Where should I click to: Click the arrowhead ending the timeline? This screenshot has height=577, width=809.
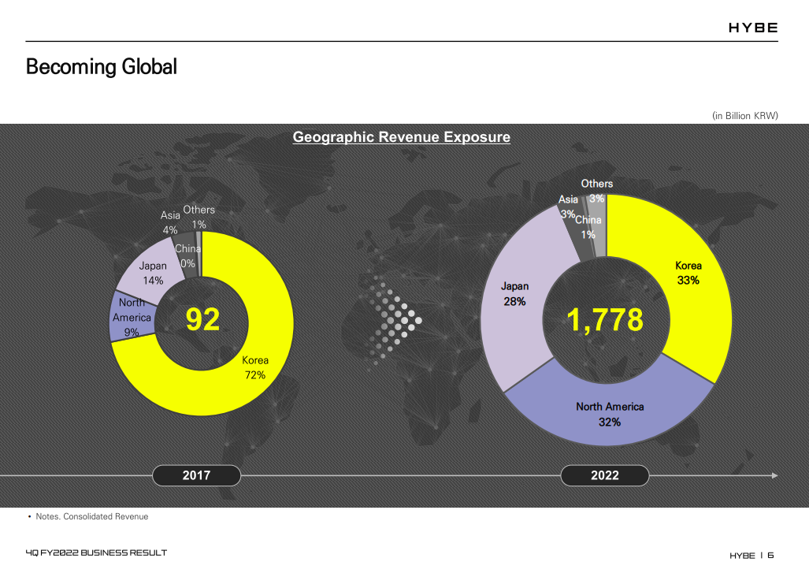[x=774, y=475]
